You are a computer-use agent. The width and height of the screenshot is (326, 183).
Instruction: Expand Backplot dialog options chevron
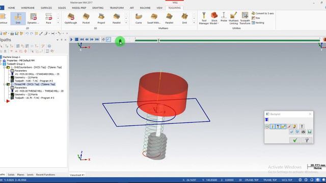(x=267, y=120)
